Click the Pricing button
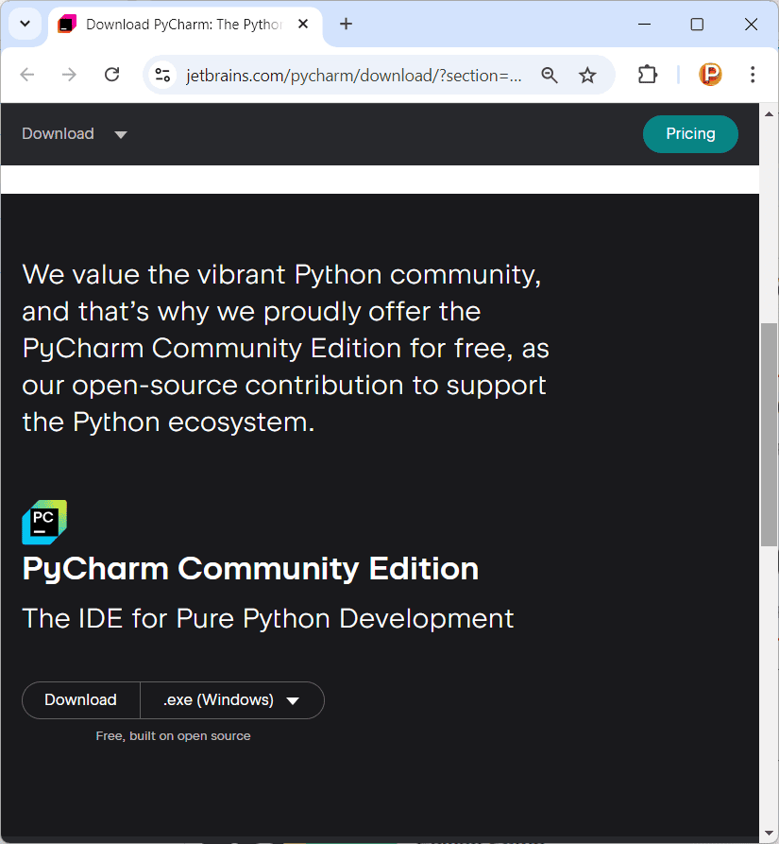Viewport: 779px width, 844px height. click(690, 134)
